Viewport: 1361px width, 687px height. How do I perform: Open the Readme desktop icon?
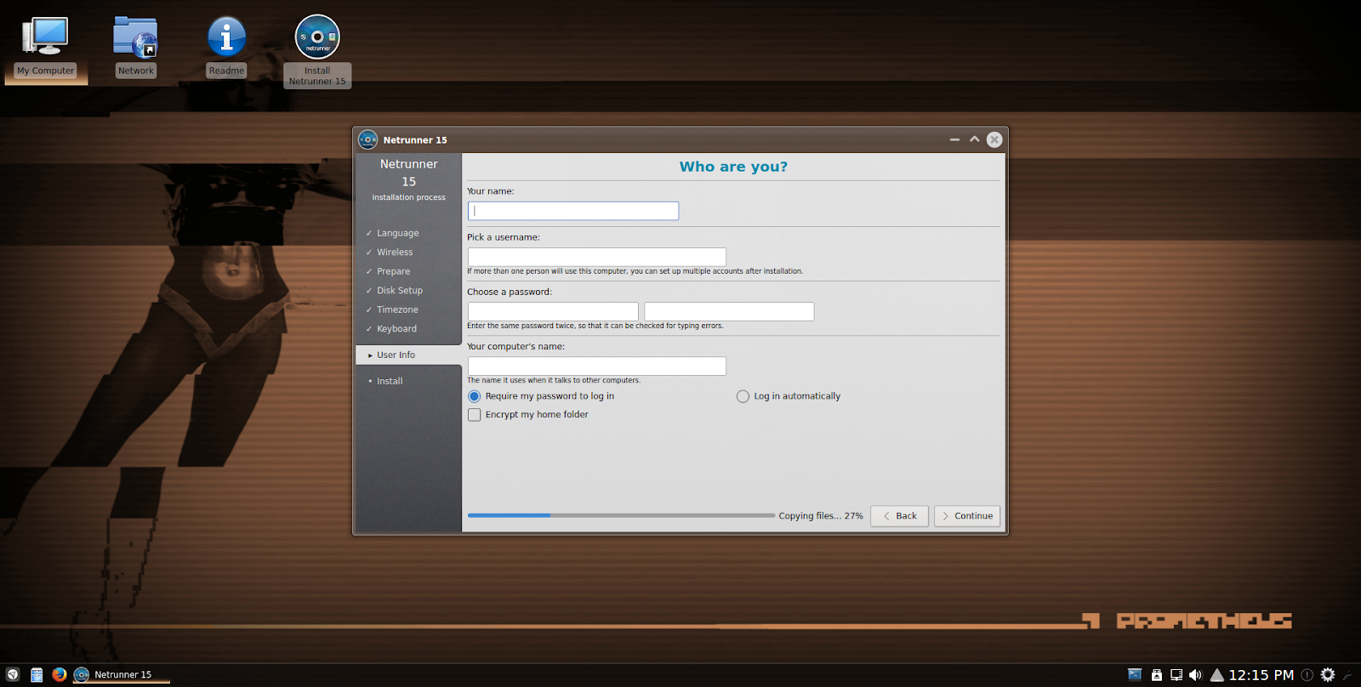tap(226, 47)
